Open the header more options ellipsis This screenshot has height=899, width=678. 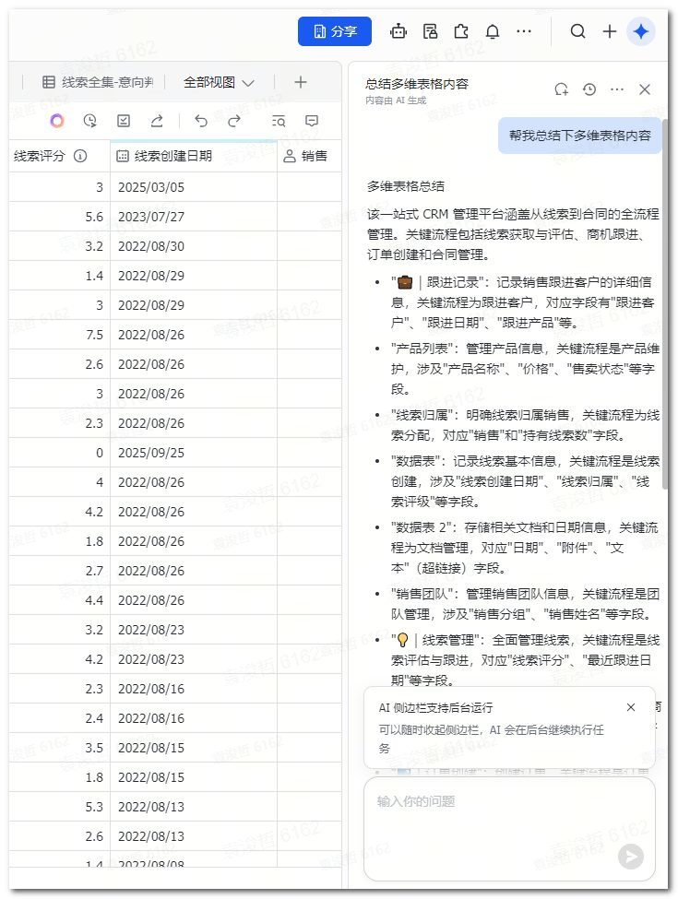coord(524,31)
